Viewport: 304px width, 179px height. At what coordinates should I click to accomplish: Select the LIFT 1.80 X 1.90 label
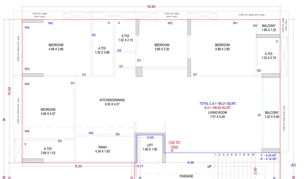pyautogui.click(x=150, y=147)
